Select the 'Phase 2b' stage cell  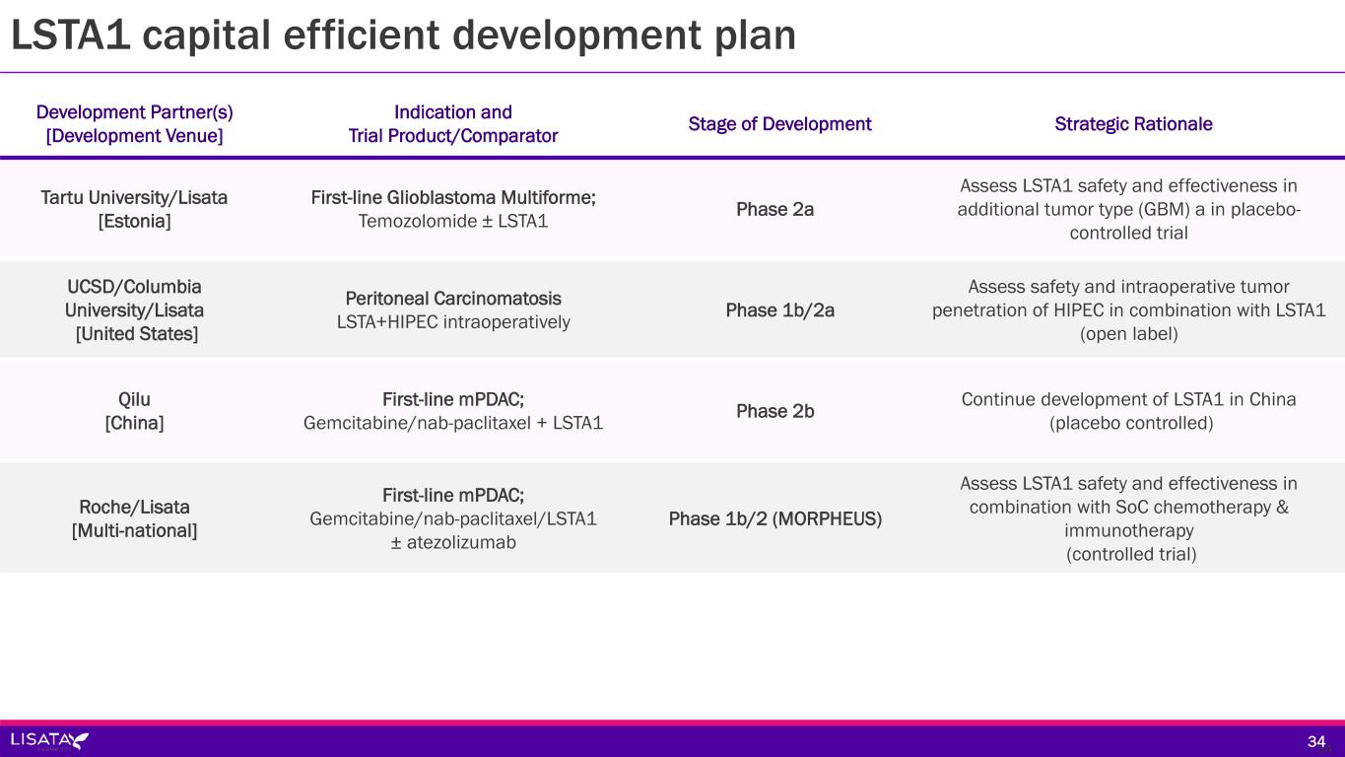(x=774, y=411)
